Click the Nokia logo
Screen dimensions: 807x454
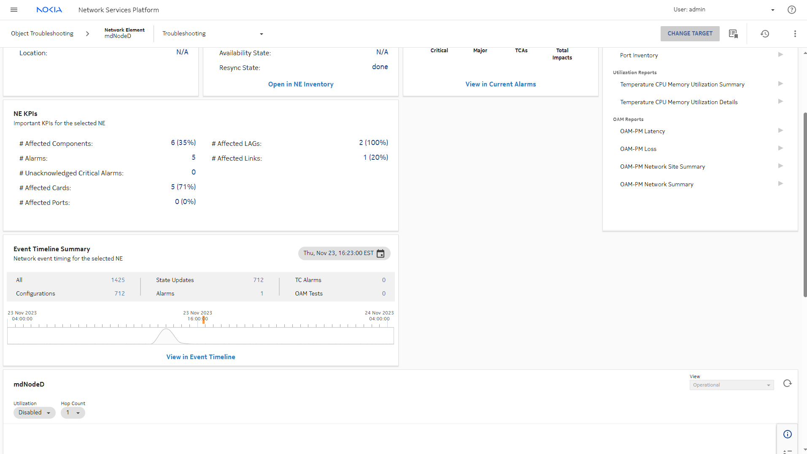[49, 10]
